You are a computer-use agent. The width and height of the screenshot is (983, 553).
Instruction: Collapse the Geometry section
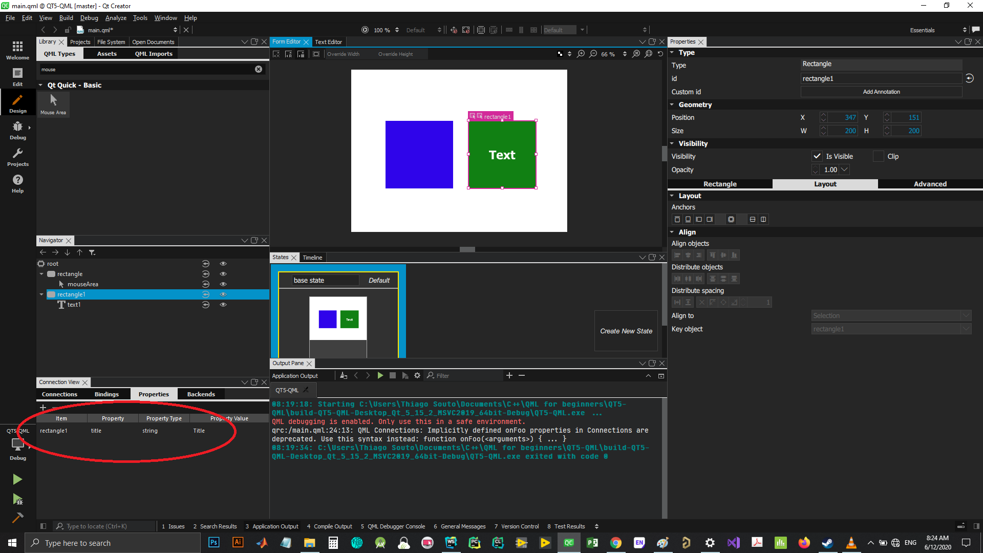672,104
